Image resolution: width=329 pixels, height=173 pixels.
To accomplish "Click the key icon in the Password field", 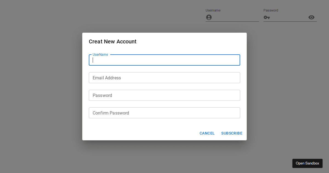I will [x=266, y=17].
